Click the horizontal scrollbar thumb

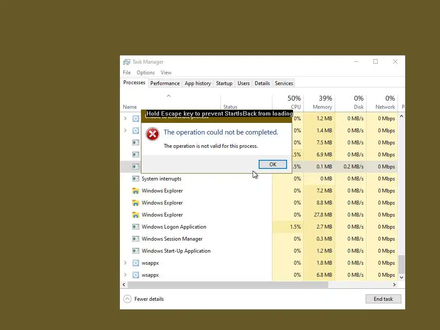coord(228,284)
